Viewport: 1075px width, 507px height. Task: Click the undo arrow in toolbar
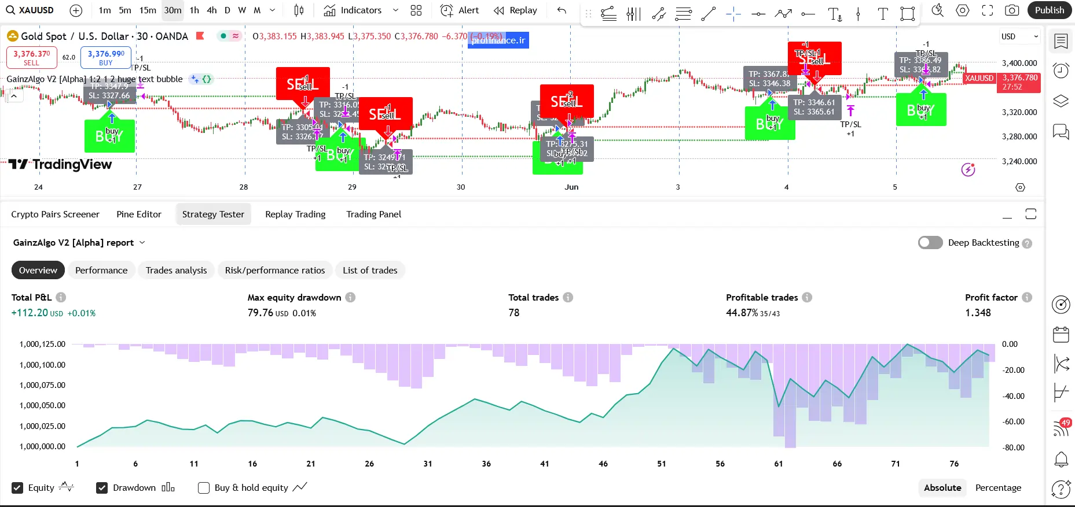coord(562,10)
